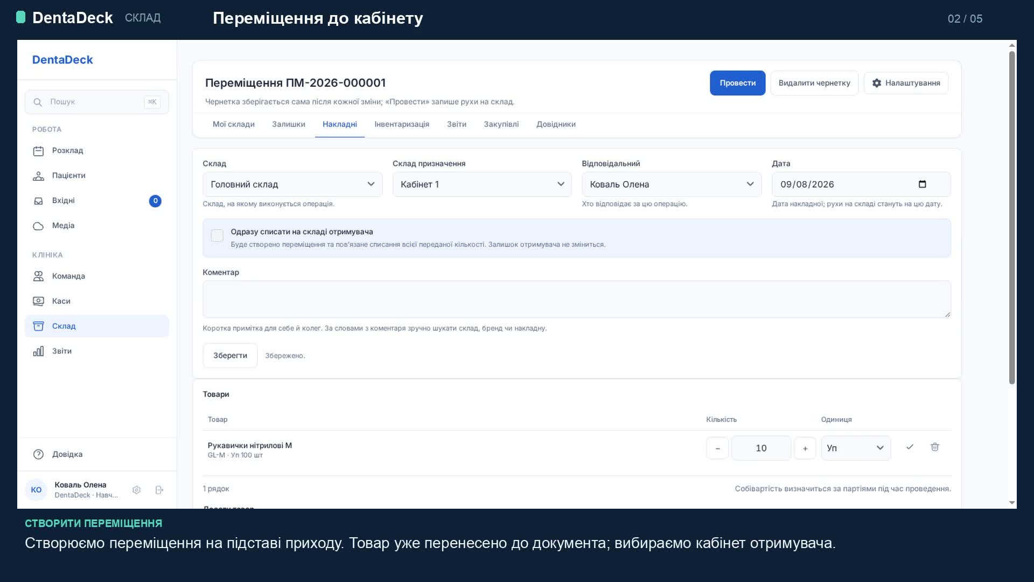The height and width of the screenshot is (582, 1034).
Task: Open the date picker calendar icon
Action: coord(923,184)
